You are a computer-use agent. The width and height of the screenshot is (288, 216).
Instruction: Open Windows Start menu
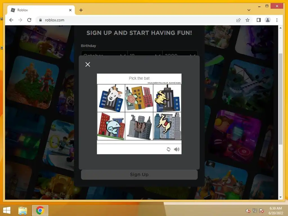(x=7, y=210)
